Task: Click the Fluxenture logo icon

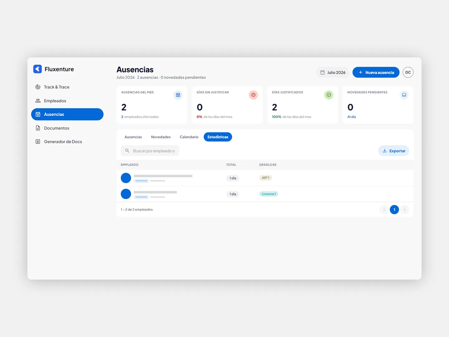Action: 37,69
